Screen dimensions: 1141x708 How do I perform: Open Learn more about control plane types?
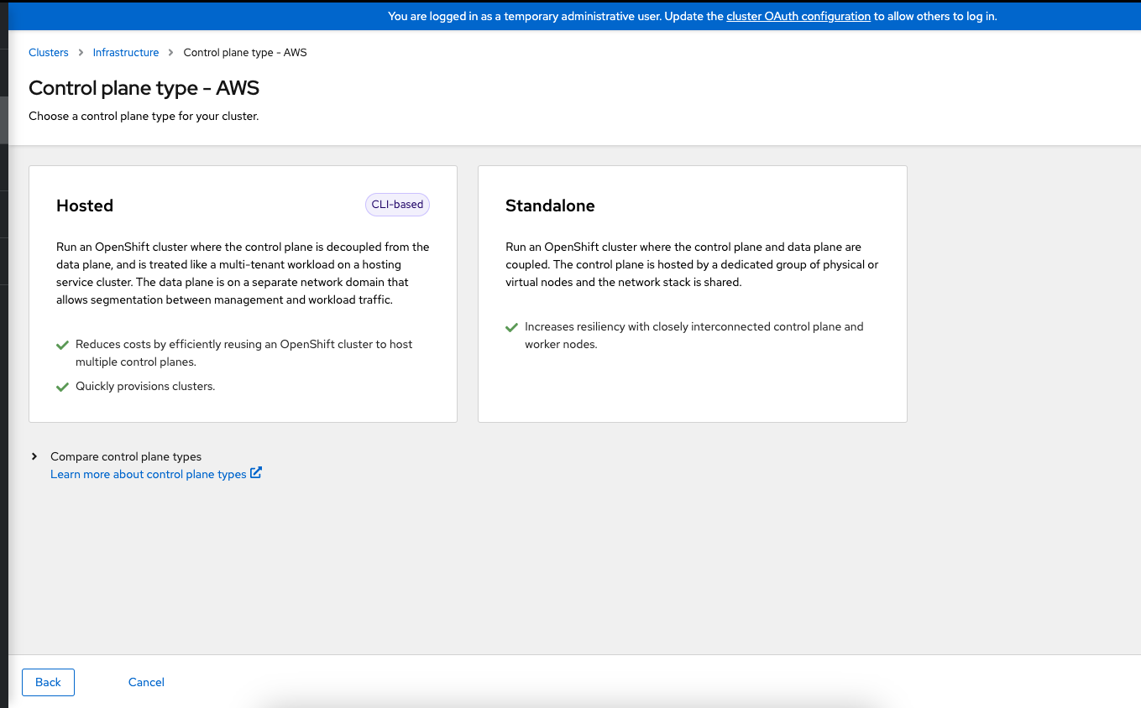149,474
